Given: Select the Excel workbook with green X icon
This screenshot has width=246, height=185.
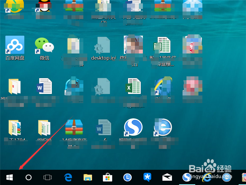Looking at the screenshot, I should coord(133,86).
